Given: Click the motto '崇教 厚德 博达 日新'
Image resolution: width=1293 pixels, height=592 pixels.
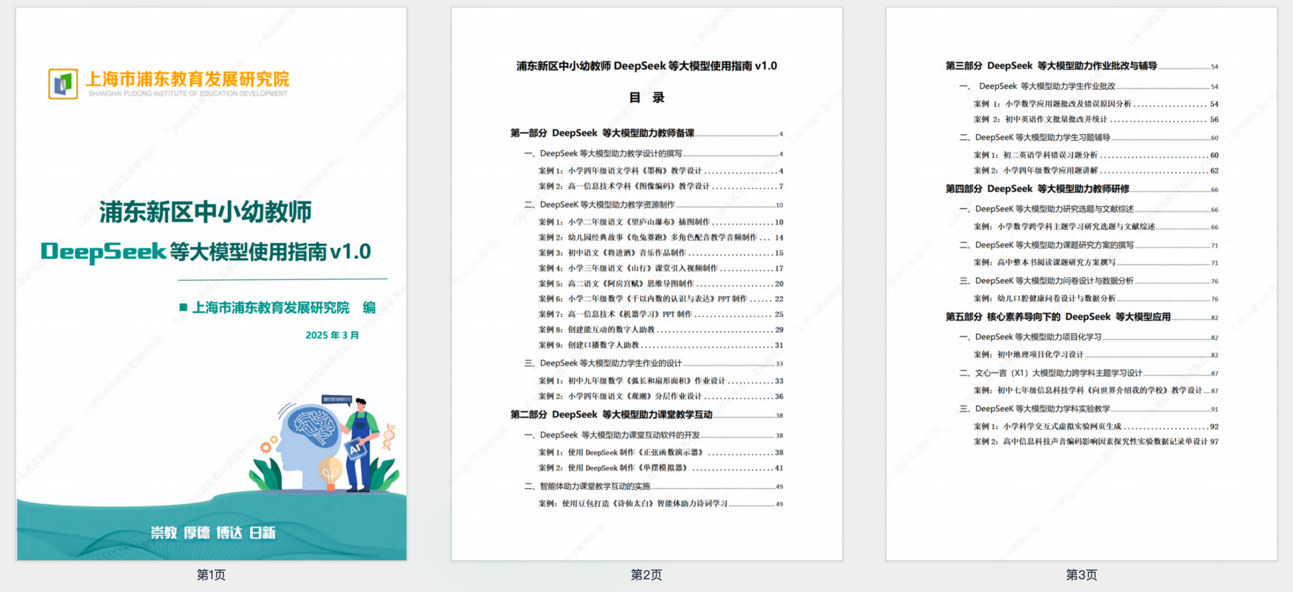Looking at the screenshot, I should (x=213, y=532).
